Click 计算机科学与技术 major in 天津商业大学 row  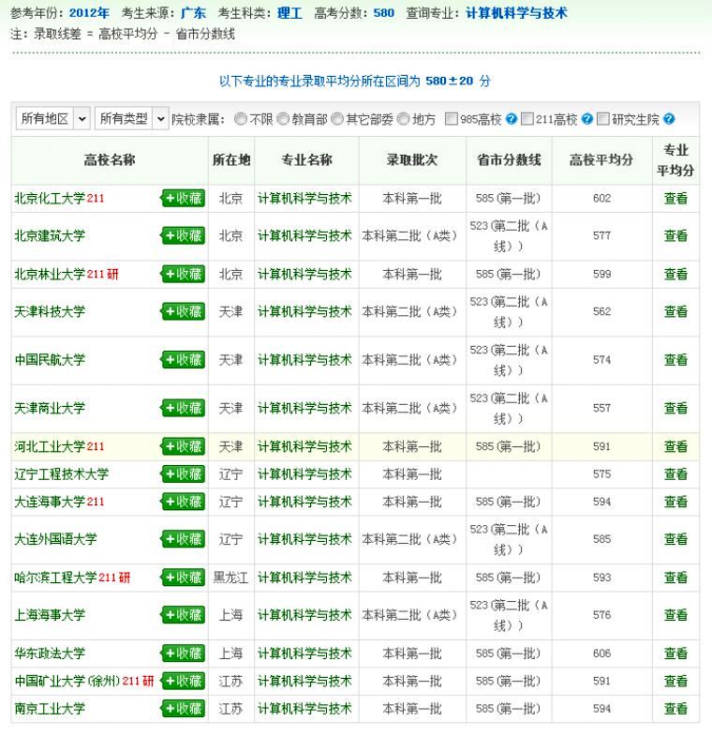pos(304,408)
